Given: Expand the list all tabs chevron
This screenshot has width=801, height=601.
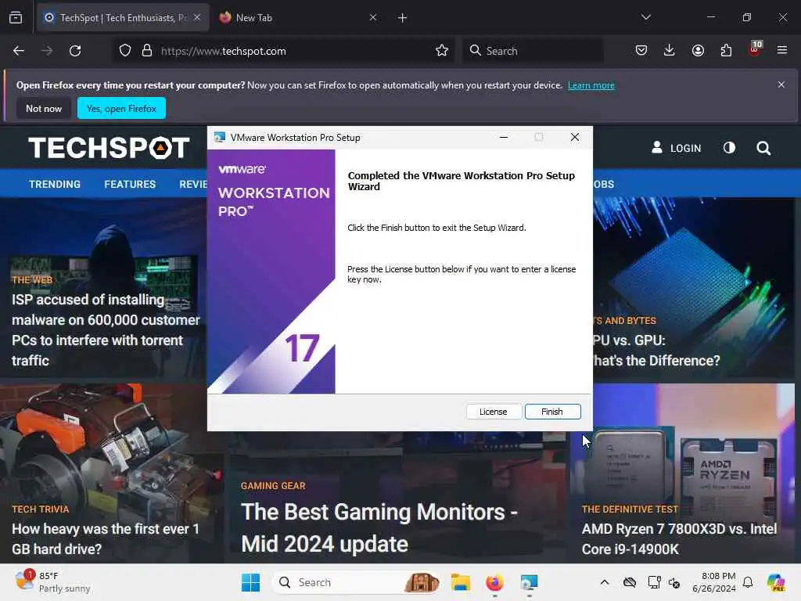Looking at the screenshot, I should [646, 17].
